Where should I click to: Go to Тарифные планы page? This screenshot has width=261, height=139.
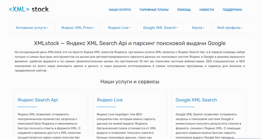154,10
